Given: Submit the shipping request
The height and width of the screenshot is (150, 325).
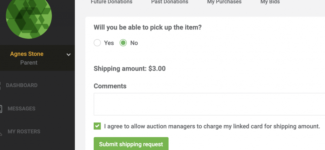Looking at the screenshot, I should coord(131,144).
